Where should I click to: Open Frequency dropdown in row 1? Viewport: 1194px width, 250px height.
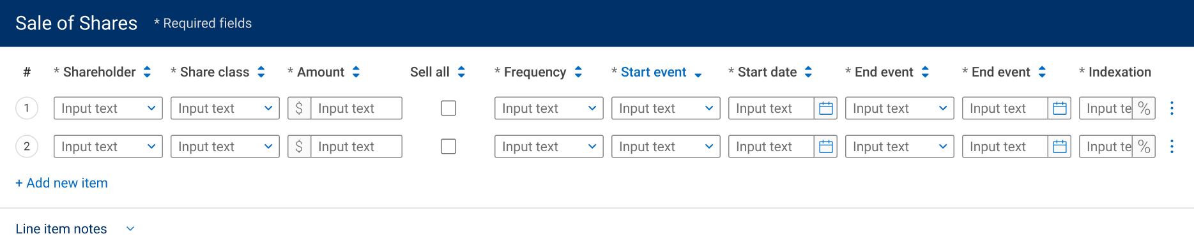pos(549,108)
